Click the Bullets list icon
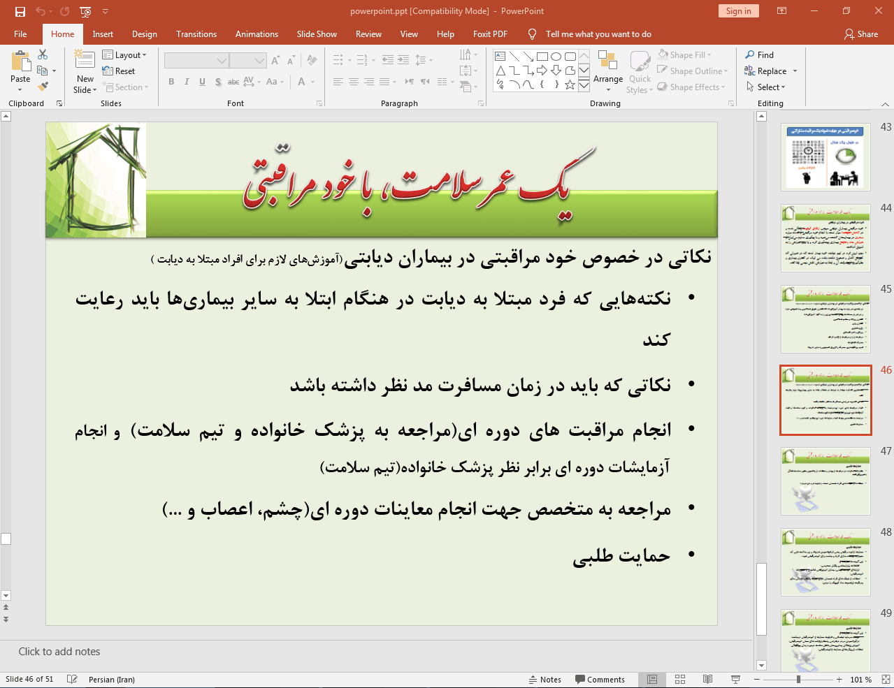Screen dimensions: 894x688 pos(338,60)
